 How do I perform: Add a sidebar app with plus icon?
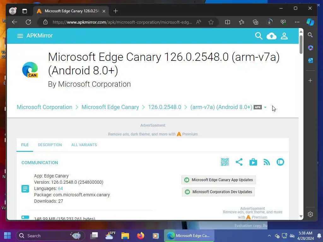coord(310,80)
